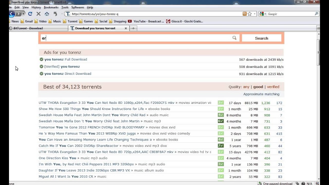Screen dimensions: 329x185
Task: Click verified badge on Show Me How 500 Things row
Action: tap(221, 109)
